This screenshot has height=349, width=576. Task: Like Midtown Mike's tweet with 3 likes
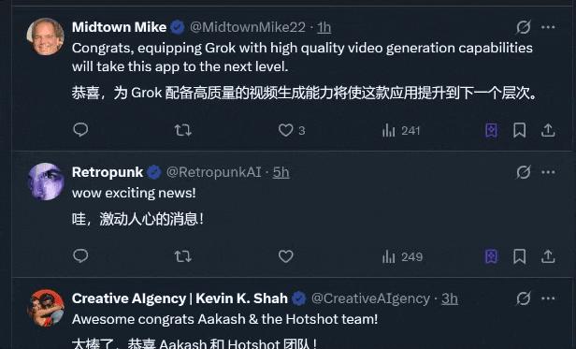pyautogui.click(x=292, y=130)
